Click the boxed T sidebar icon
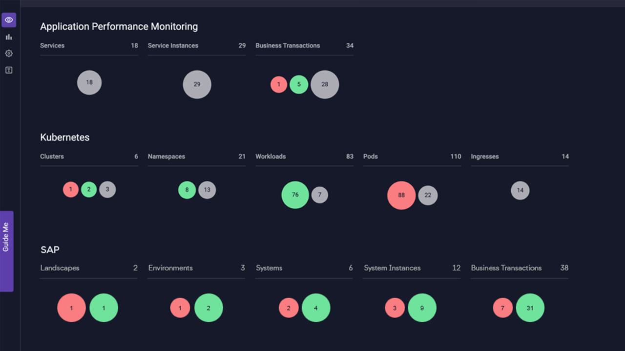 (x=8, y=70)
